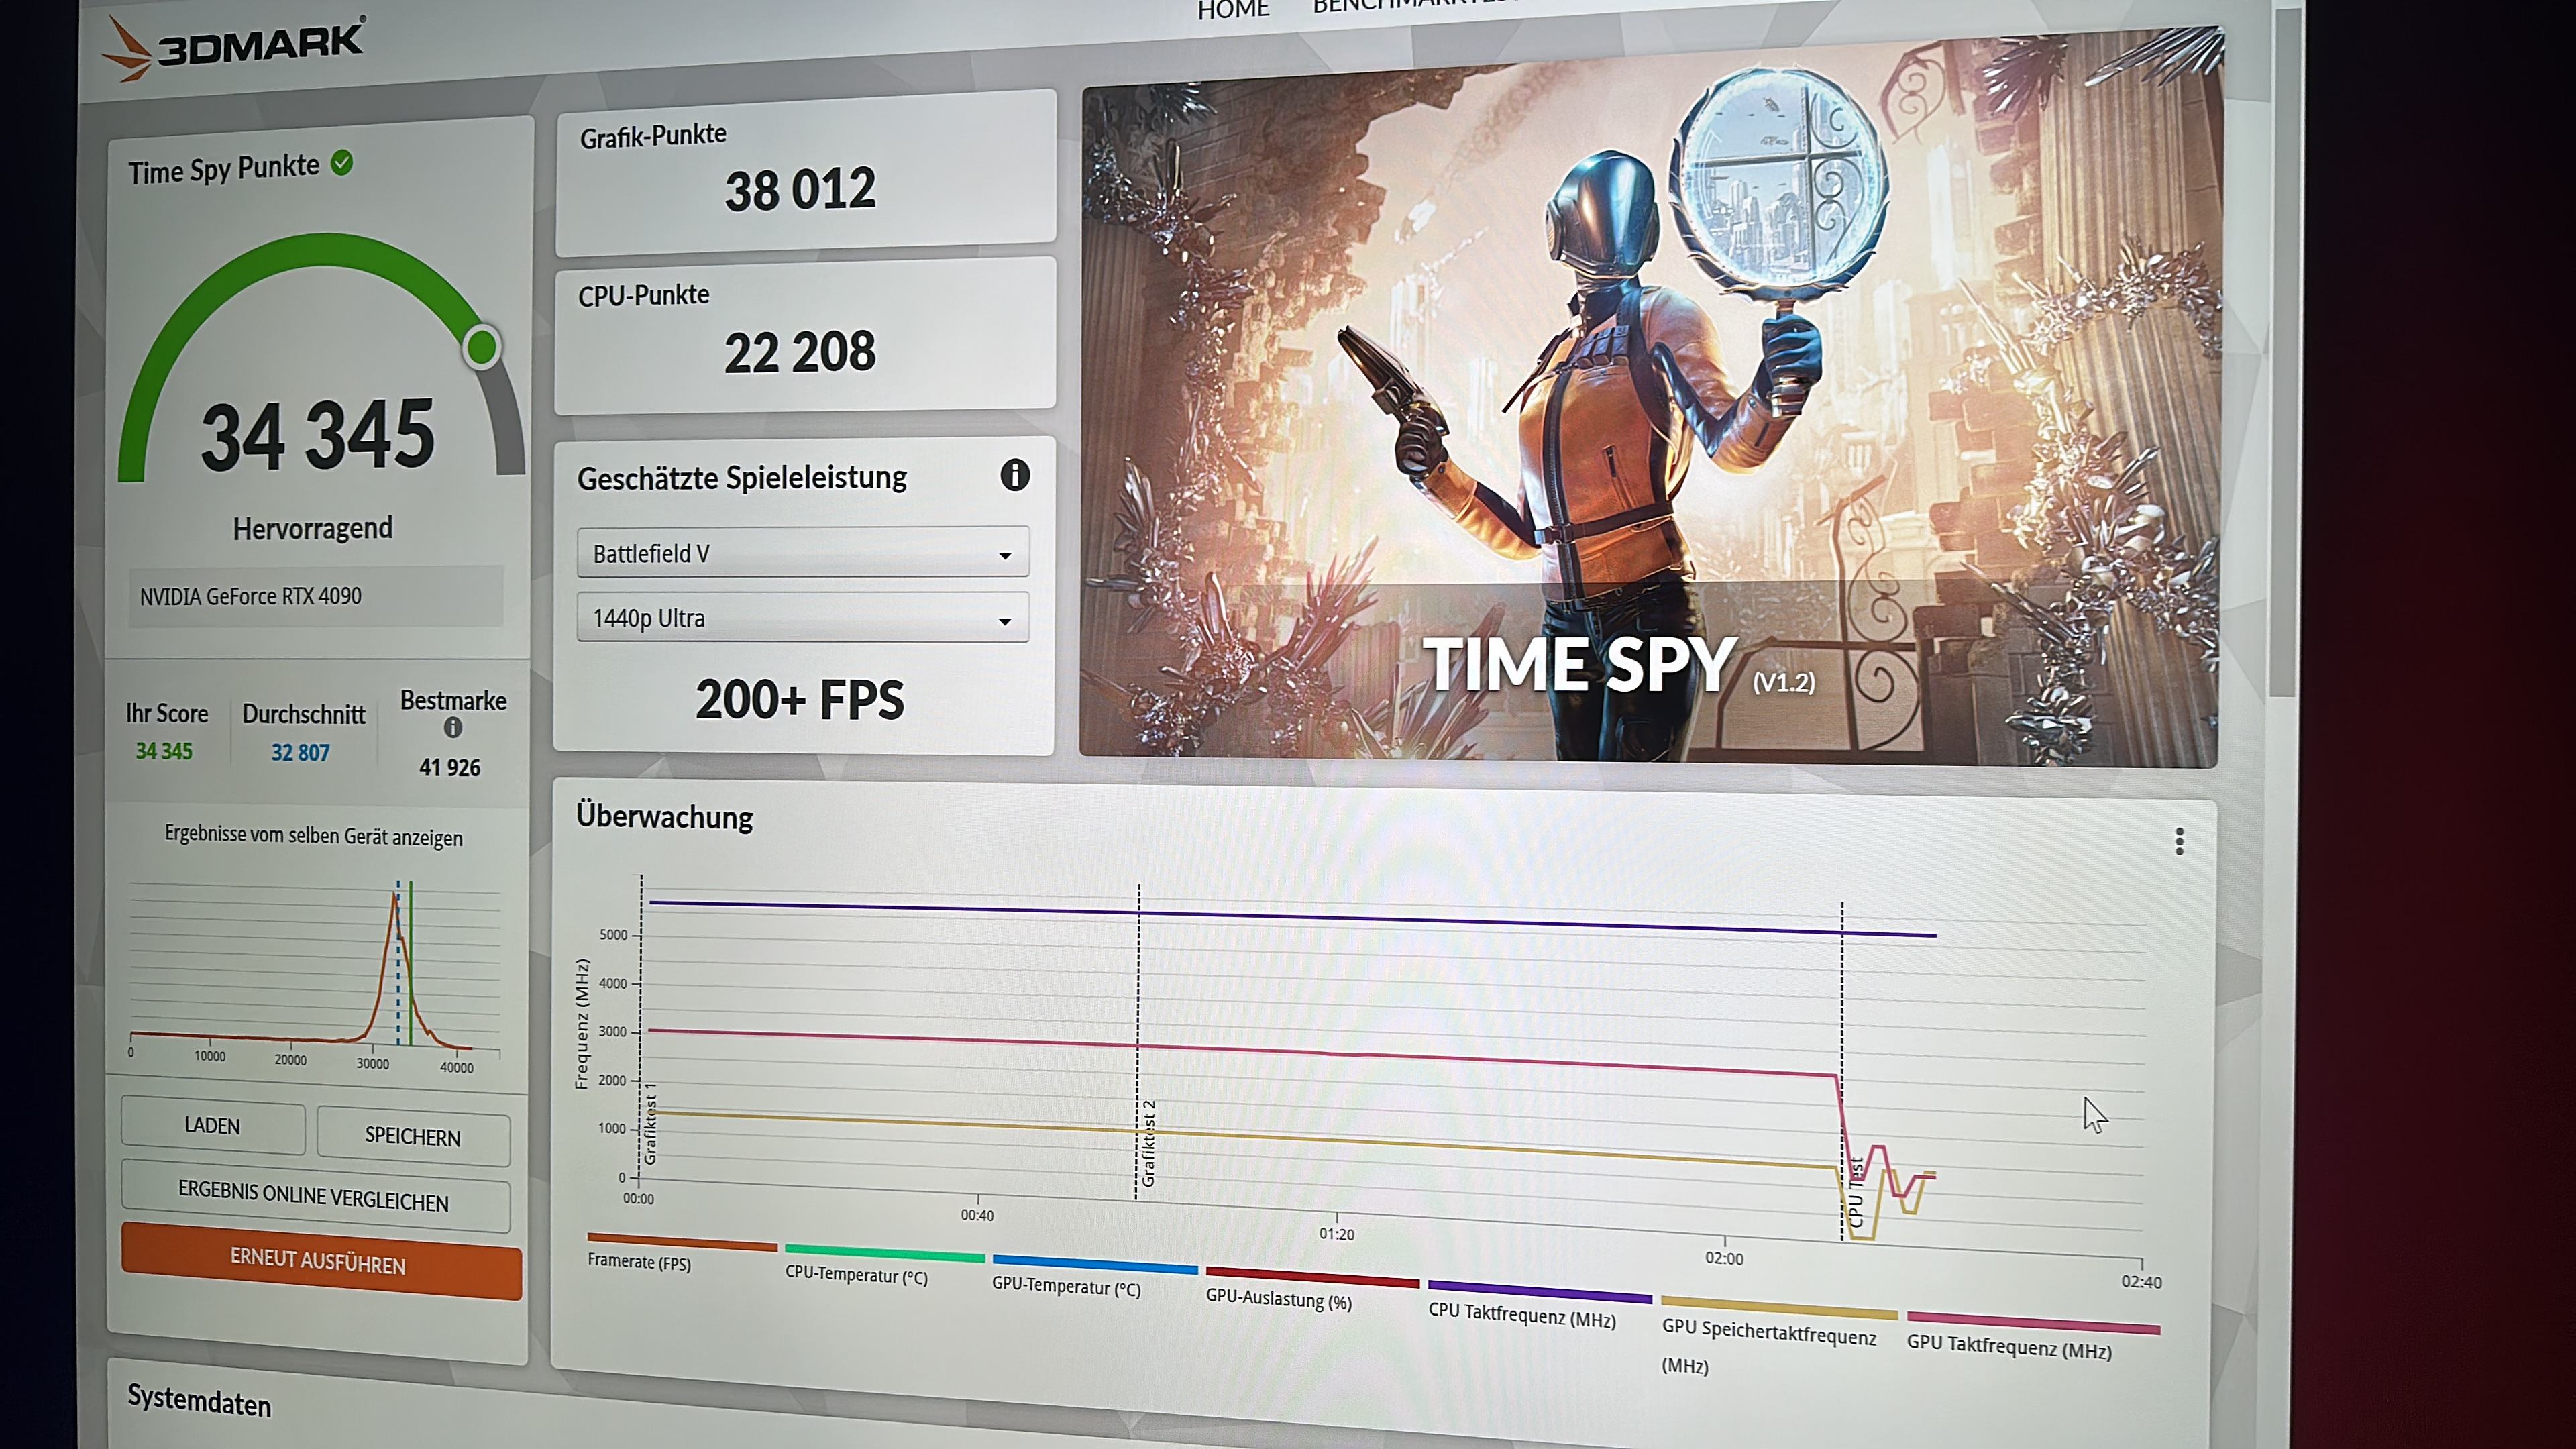Toggle GPU Taktfrequenz (MHz) legend series

click(2032, 1337)
